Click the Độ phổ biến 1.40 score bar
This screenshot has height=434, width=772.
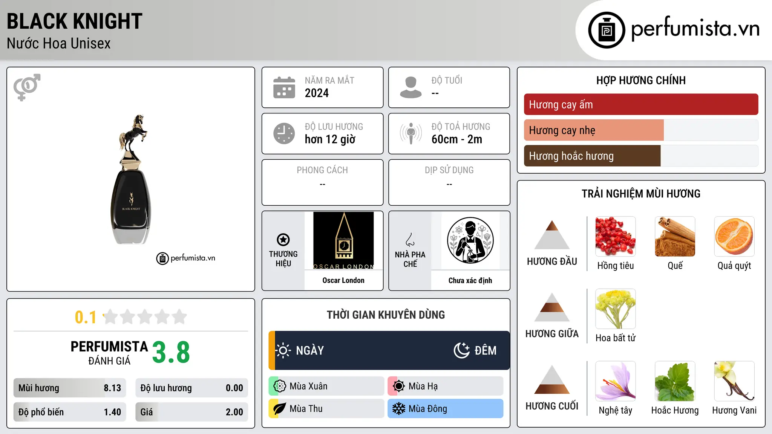pyautogui.click(x=70, y=412)
